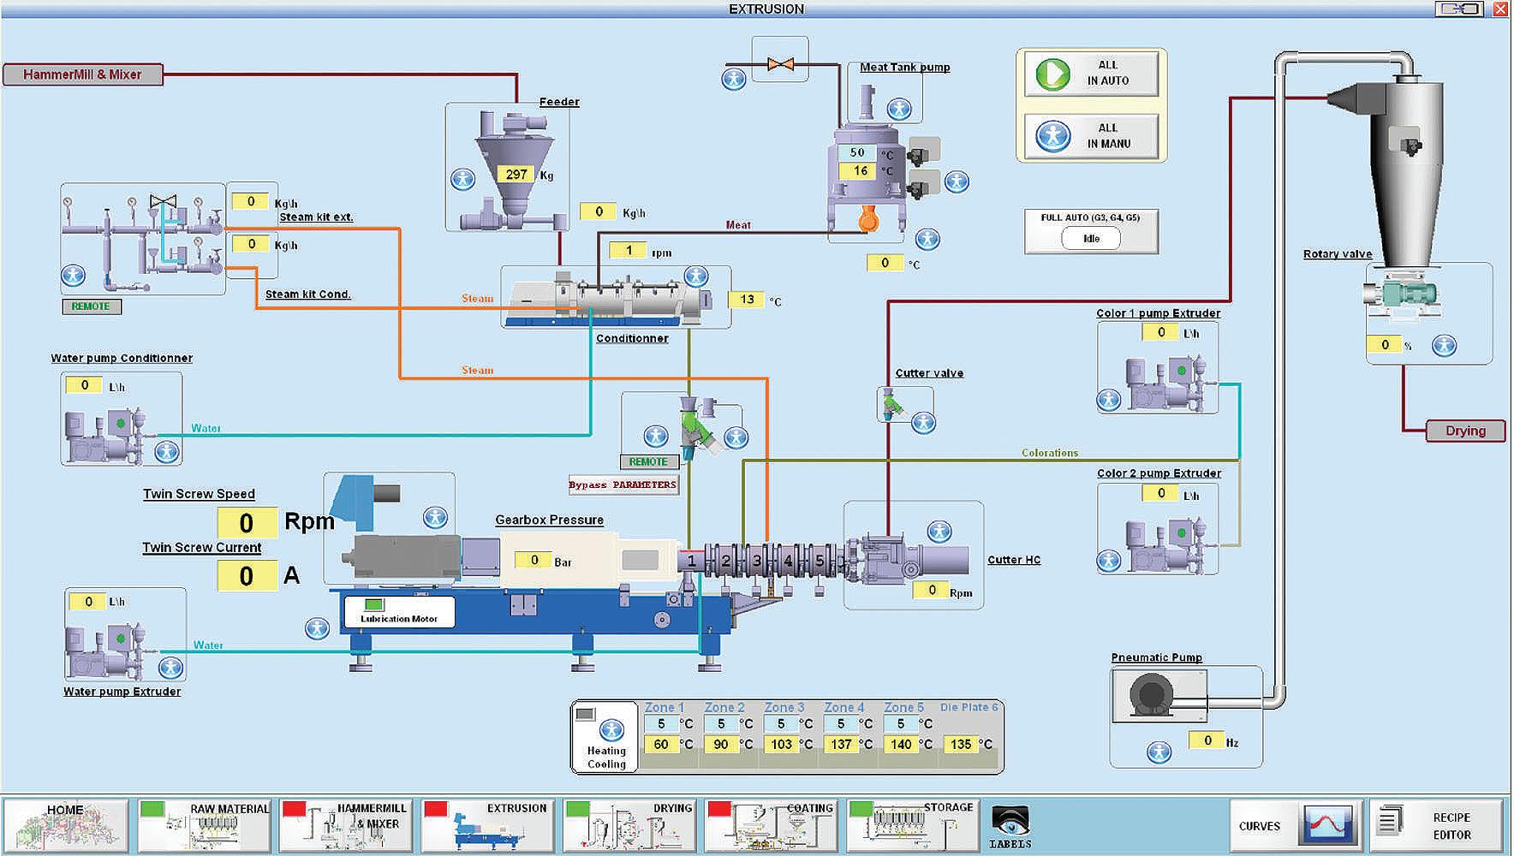Click the Water pump Extruder mode icon
Image resolution: width=1514 pixels, height=856 pixels.
click(x=170, y=667)
